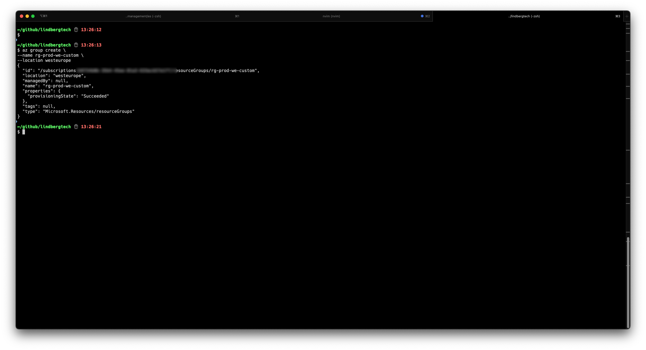Select the lindbergtech zsh tab
The width and height of the screenshot is (646, 350).
pyautogui.click(x=524, y=16)
